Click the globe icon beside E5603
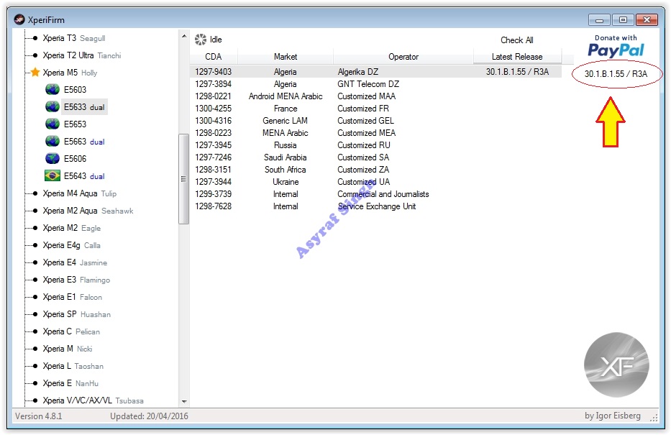The height and width of the screenshot is (435, 671). 53,89
